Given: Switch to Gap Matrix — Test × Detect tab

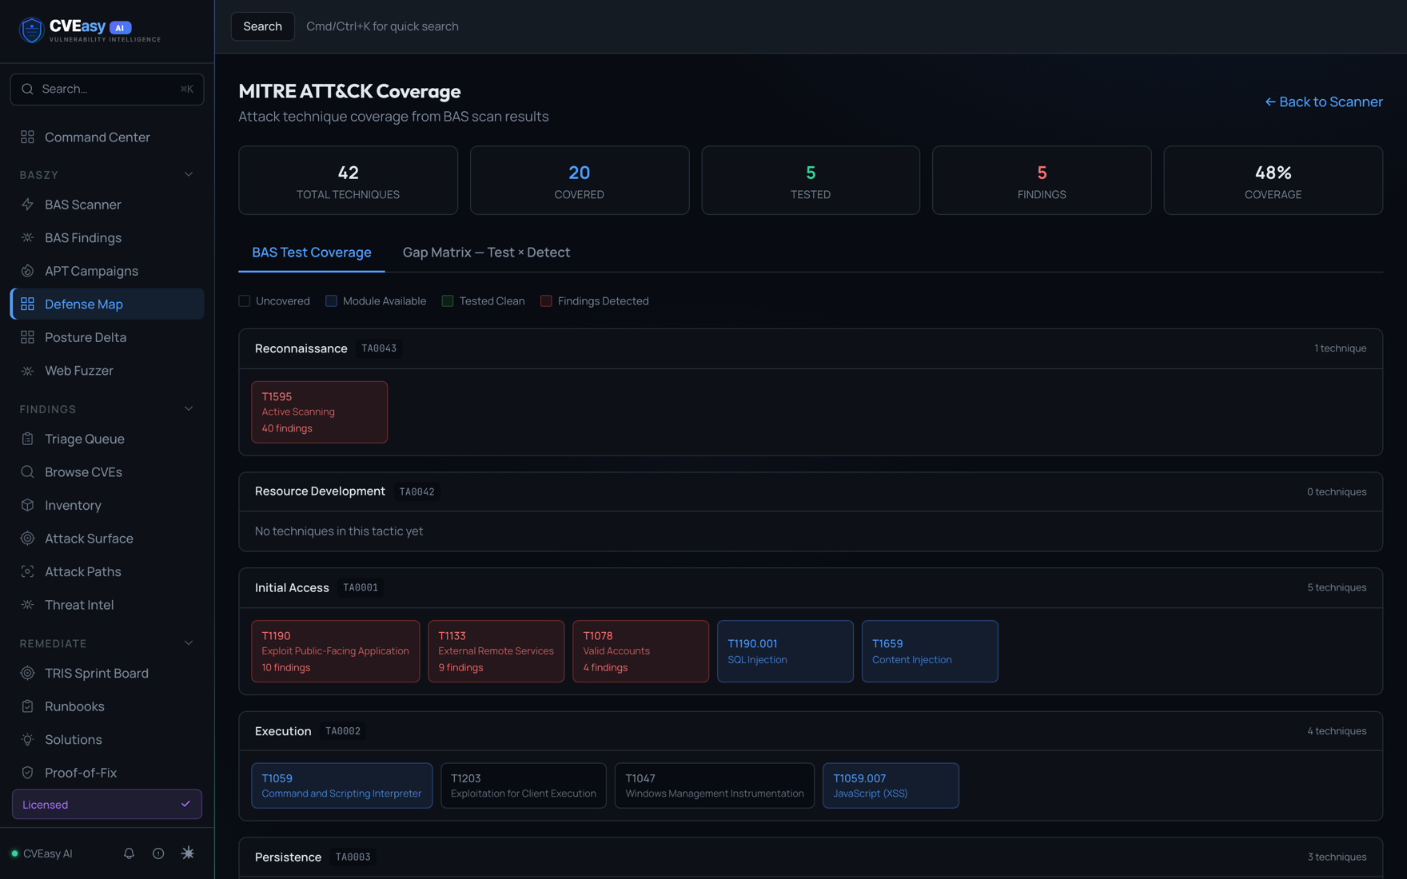Looking at the screenshot, I should click(x=486, y=253).
